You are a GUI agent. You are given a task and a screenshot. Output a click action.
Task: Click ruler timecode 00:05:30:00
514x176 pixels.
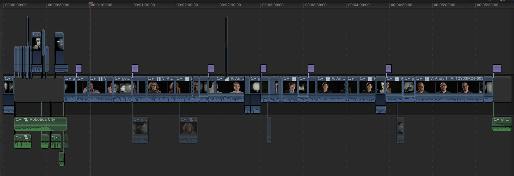point(487,5)
